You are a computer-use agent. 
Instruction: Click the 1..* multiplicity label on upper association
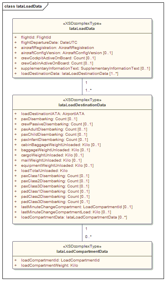pyautogui.click(x=88, y=90)
